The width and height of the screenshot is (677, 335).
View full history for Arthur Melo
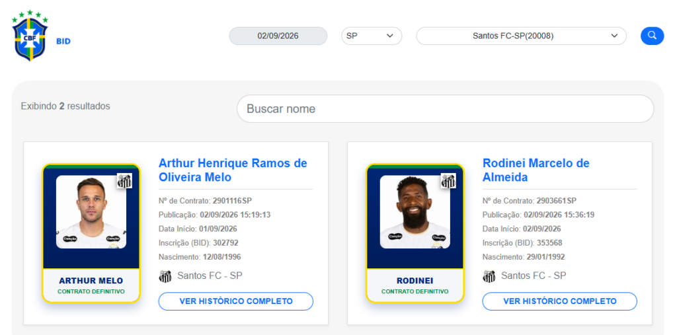236,301
